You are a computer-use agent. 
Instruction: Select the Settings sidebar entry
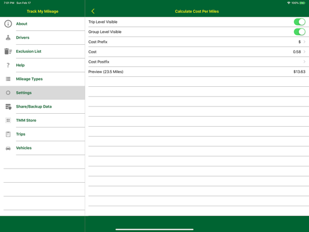click(43, 92)
